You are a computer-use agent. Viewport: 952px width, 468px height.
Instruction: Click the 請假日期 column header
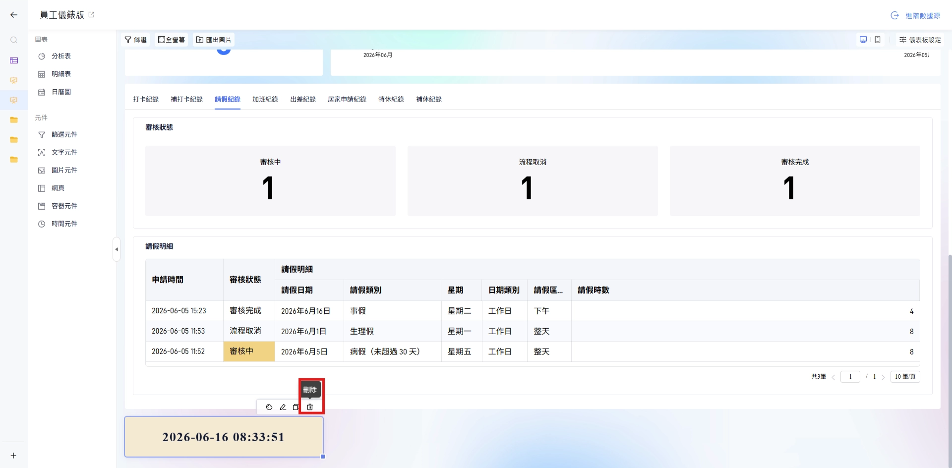pos(309,290)
